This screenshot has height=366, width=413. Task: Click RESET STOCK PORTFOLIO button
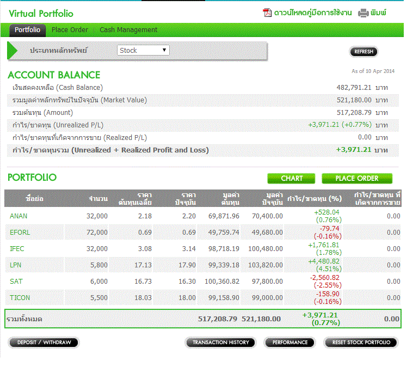pos(361,342)
